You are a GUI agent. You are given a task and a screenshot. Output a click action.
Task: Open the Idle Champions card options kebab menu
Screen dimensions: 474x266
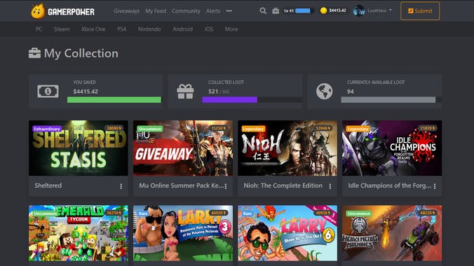(435, 186)
